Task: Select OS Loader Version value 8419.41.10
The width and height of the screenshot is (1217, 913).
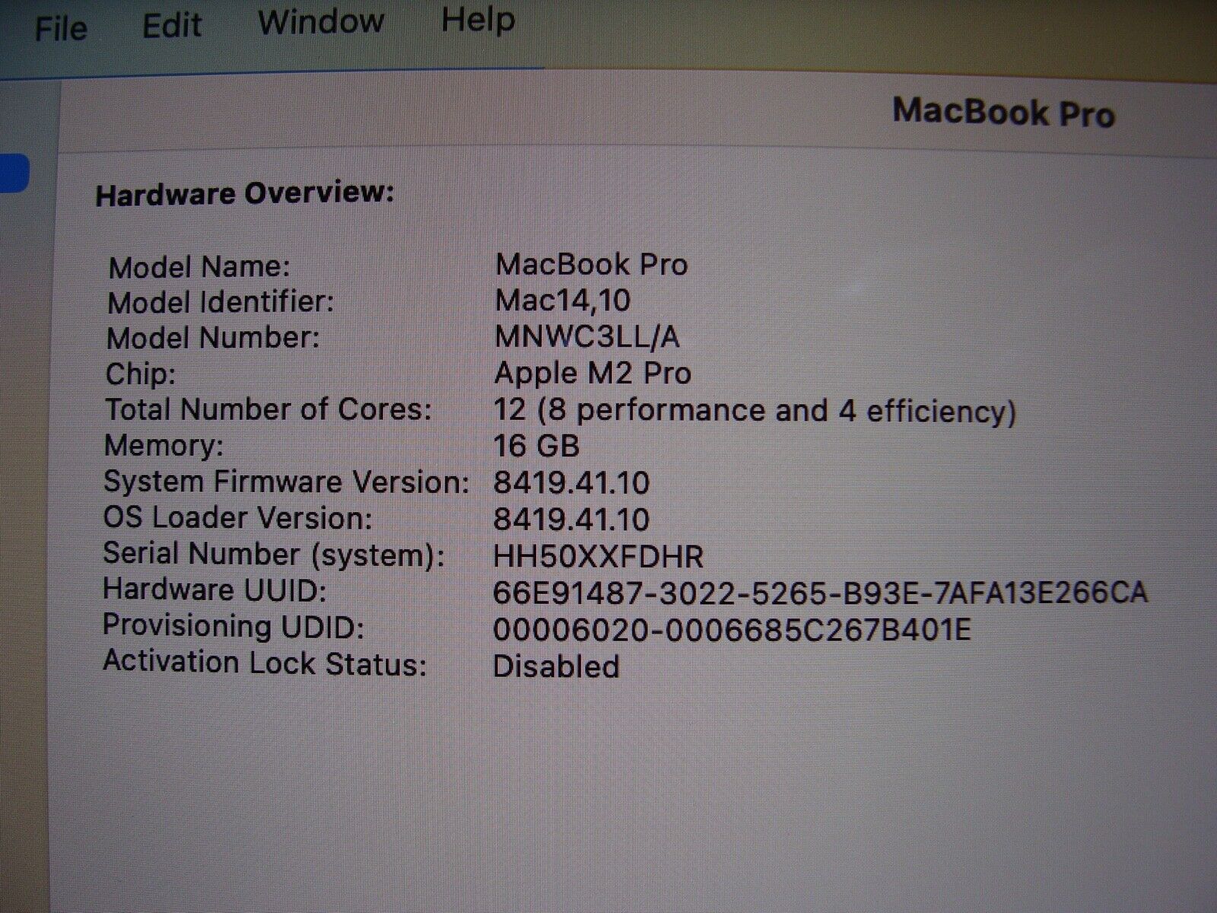Action: coord(571,520)
